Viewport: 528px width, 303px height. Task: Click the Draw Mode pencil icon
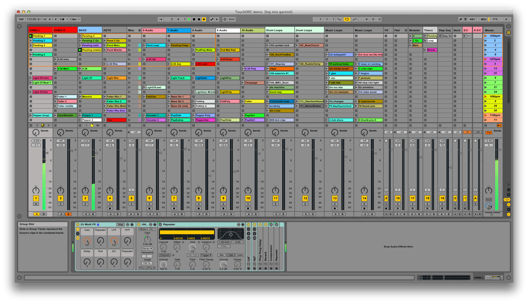coord(460,19)
